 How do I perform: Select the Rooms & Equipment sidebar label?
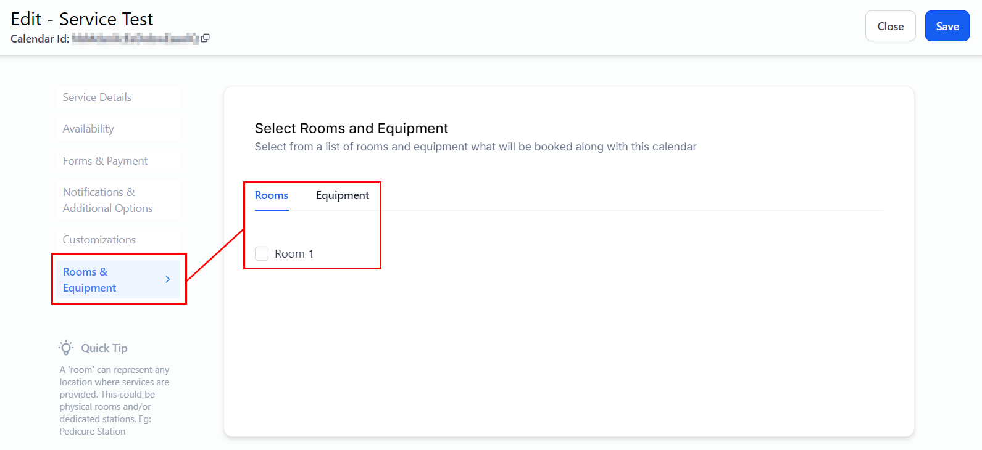click(x=89, y=280)
